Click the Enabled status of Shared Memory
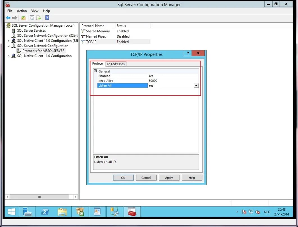Screen dimensions: 298x227 click(x=123, y=31)
